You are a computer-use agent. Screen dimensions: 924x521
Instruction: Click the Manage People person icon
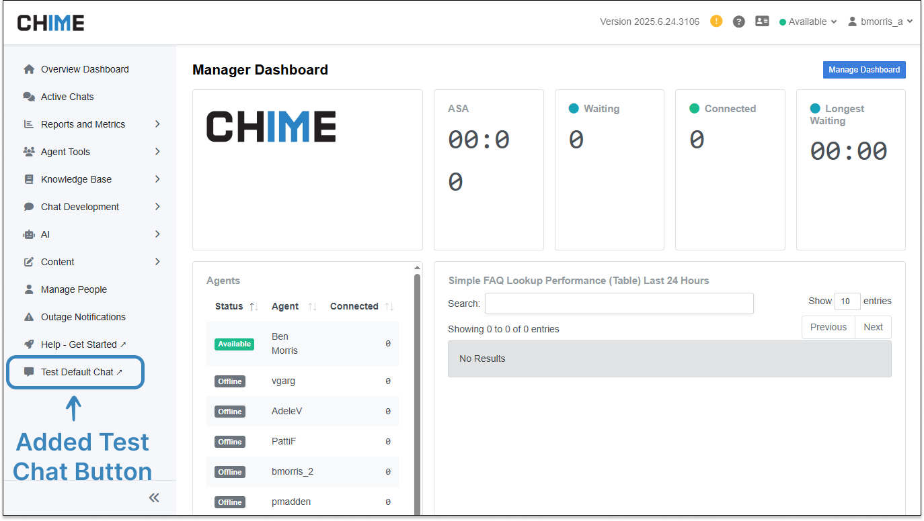(29, 289)
